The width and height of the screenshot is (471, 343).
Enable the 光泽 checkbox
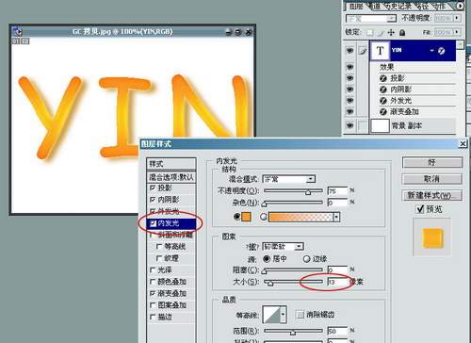coord(153,269)
